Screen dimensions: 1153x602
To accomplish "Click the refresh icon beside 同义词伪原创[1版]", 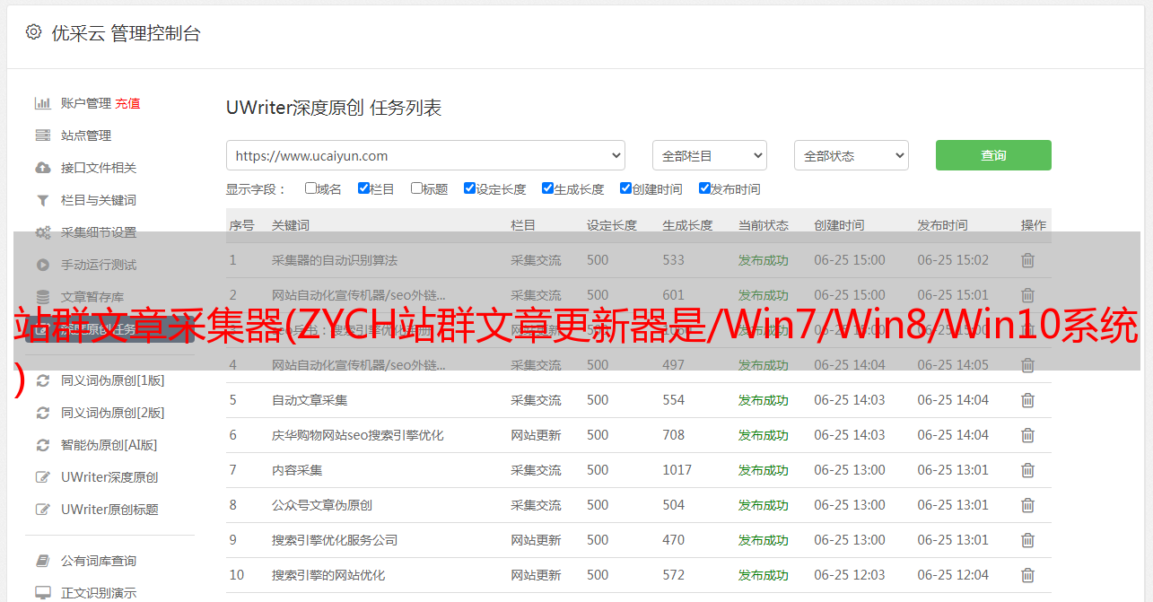I will (x=42, y=380).
